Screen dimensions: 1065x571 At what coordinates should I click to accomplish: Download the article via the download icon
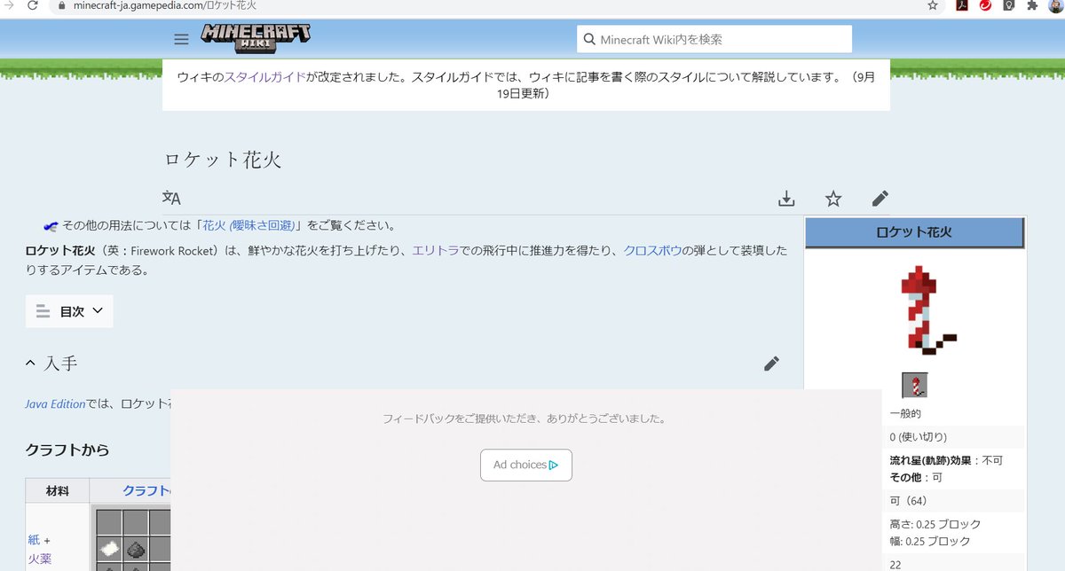786,199
